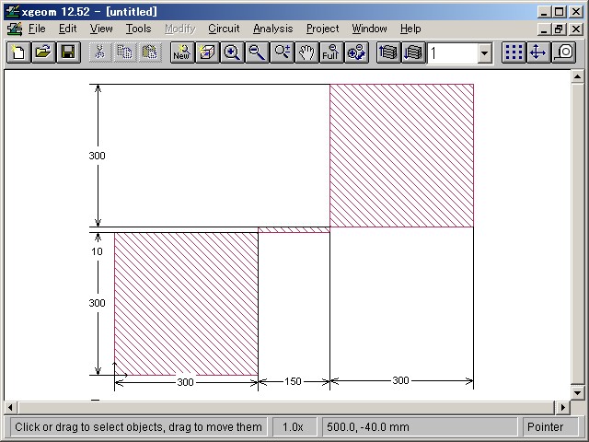Toggle the grid dots icon

pos(514,52)
